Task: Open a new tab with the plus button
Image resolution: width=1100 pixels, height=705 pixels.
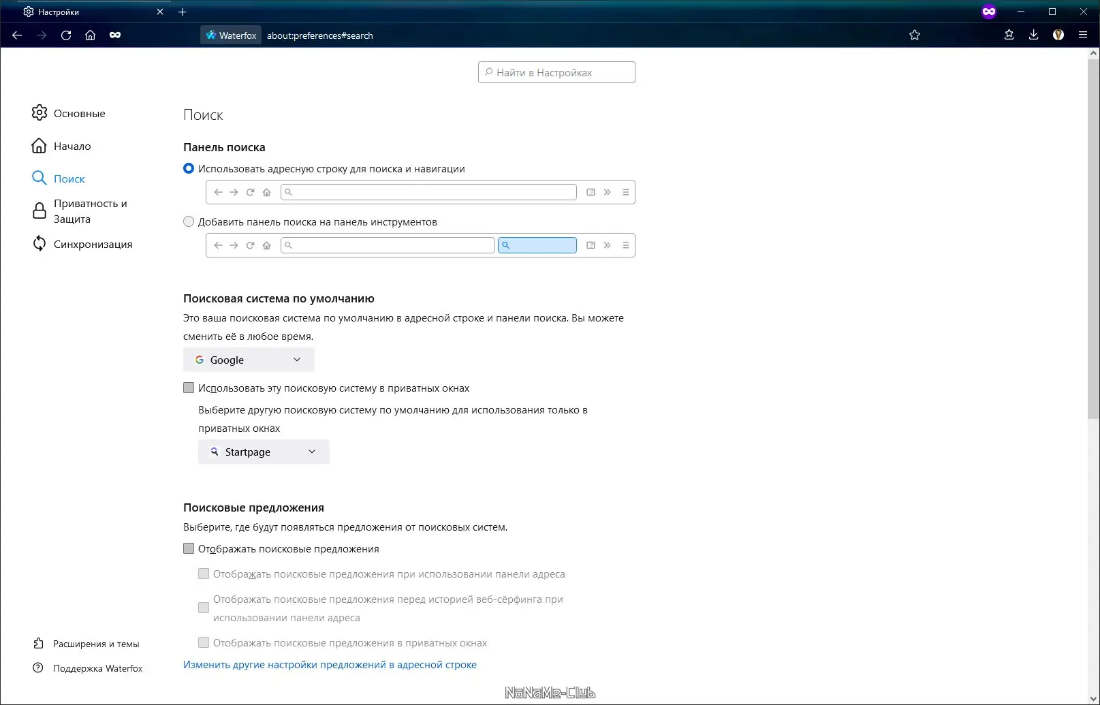Action: 182,12
